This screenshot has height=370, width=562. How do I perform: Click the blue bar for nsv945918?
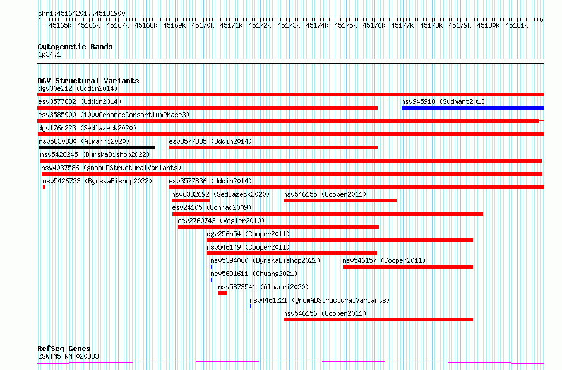coord(473,108)
